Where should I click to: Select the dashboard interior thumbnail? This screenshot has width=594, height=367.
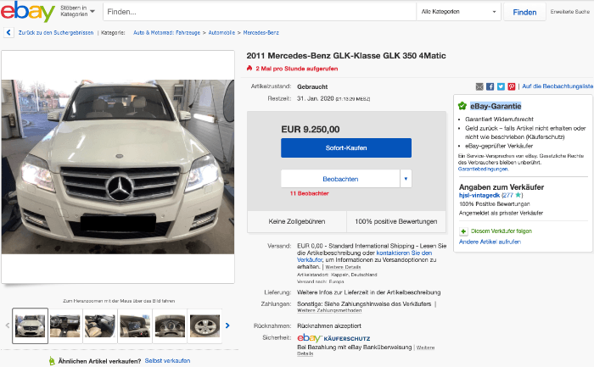pyautogui.click(x=65, y=325)
